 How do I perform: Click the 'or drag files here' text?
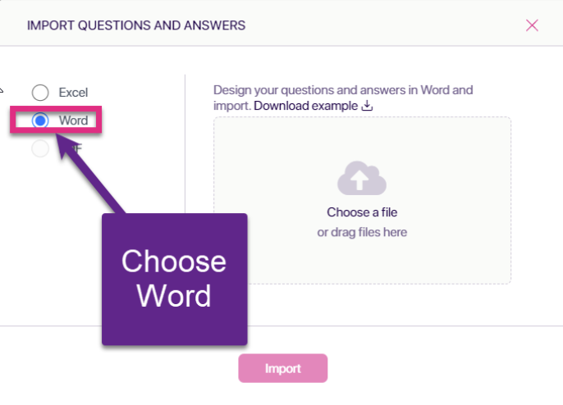click(x=362, y=233)
